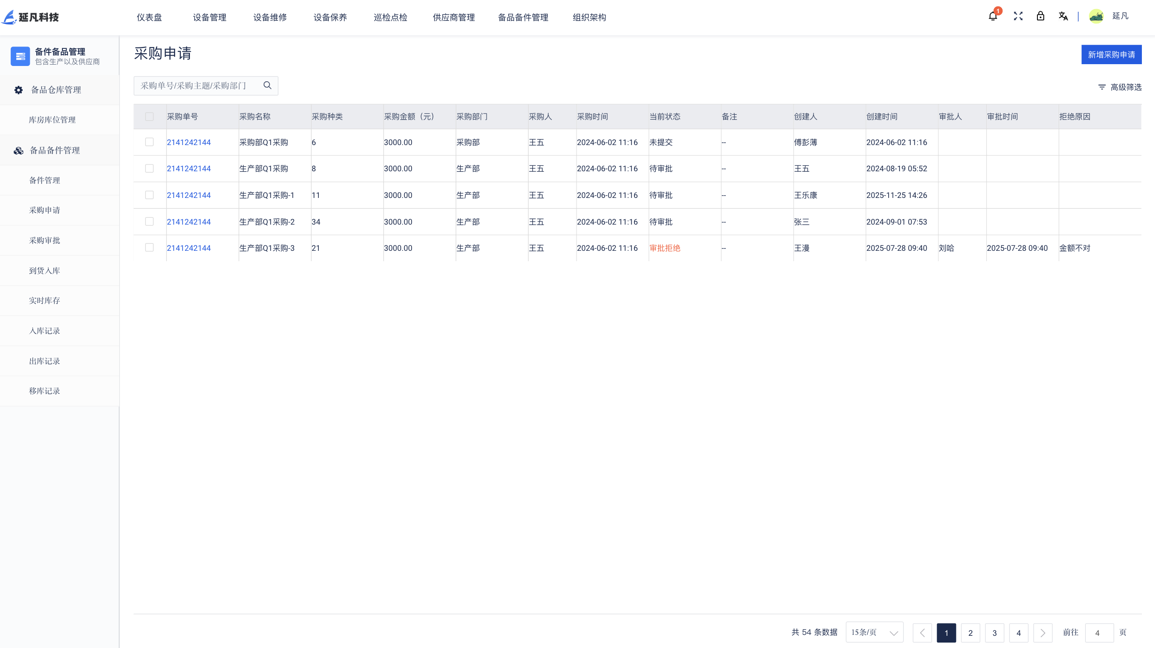Click the 新增采购申请 button
Image resolution: width=1155 pixels, height=648 pixels.
pyautogui.click(x=1111, y=55)
